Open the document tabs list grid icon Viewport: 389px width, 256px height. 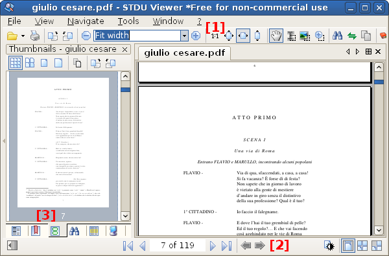tap(368, 52)
